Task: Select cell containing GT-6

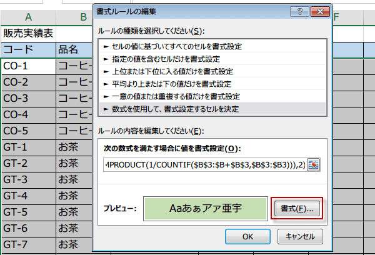Action: tap(29, 229)
